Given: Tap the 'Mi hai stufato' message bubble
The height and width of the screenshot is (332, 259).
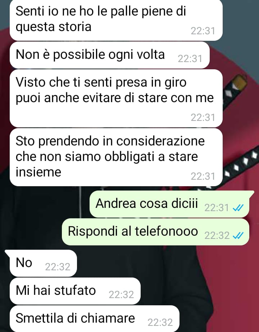Looking at the screenshot, I should tap(75, 291).
